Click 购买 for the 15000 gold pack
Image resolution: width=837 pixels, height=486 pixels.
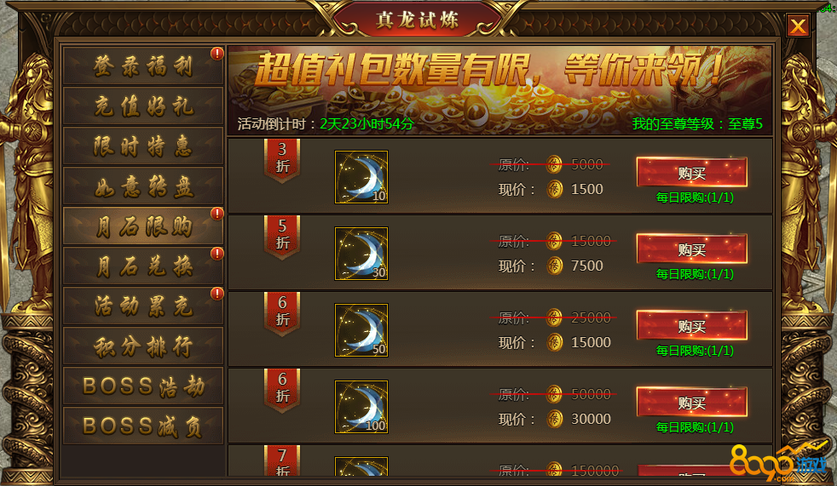click(692, 326)
